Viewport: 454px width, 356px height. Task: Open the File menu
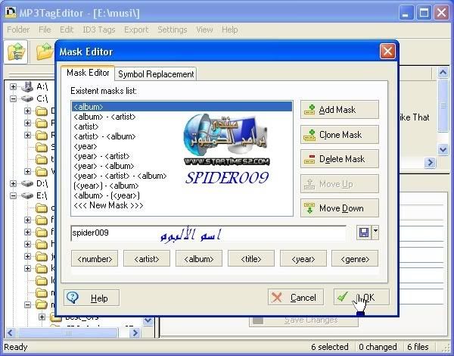45,30
